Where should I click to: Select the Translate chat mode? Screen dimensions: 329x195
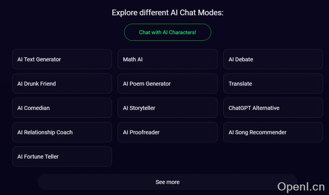point(273,84)
